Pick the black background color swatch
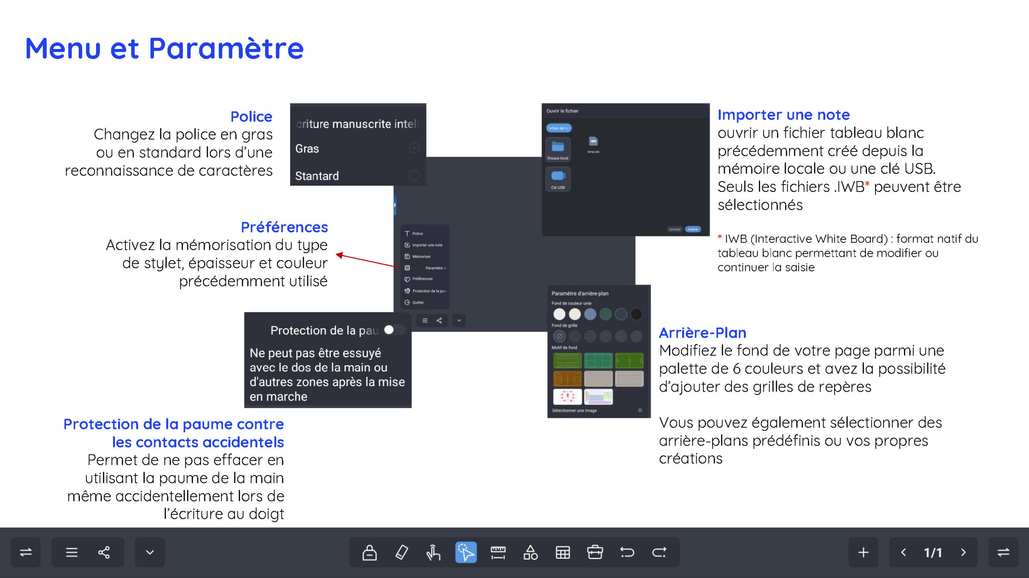 pyautogui.click(x=636, y=314)
